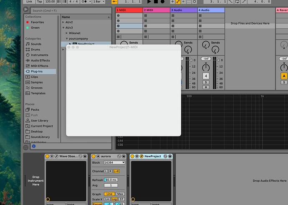Click the Re-enable Automation arrow icon

(184, 2)
